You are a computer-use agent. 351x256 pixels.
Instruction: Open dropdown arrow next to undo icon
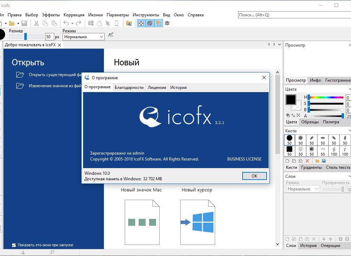click(72, 23)
